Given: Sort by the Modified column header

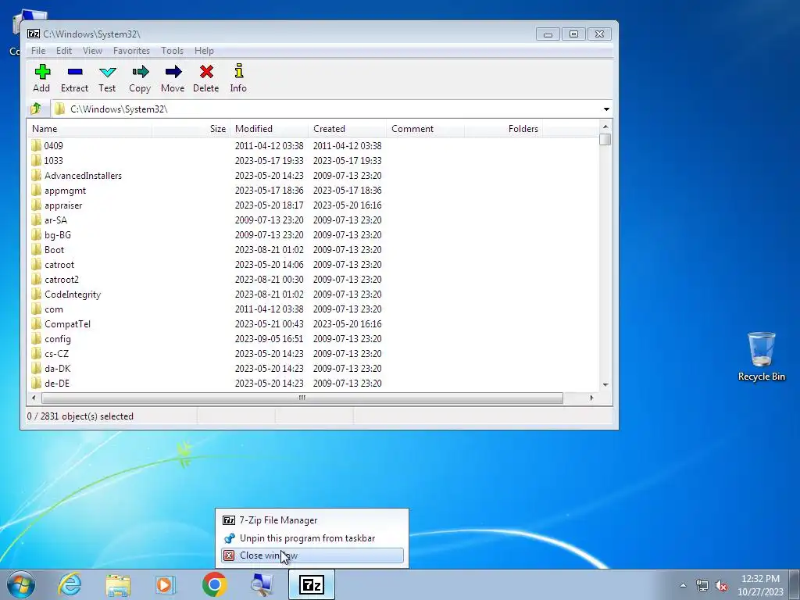Looking at the screenshot, I should coord(269,129).
